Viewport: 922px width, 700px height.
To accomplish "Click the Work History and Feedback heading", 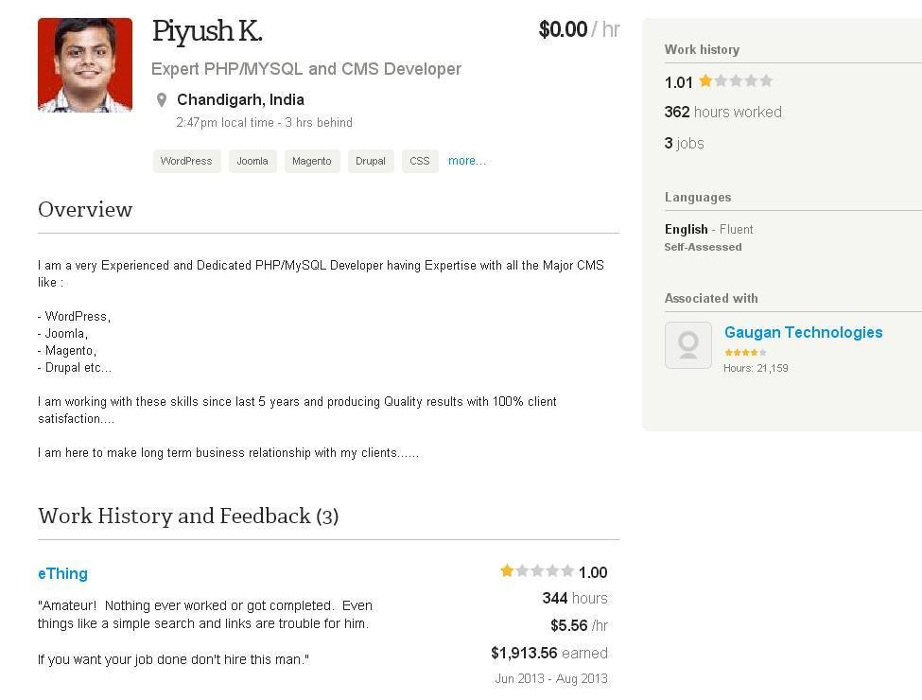I will coord(188,516).
